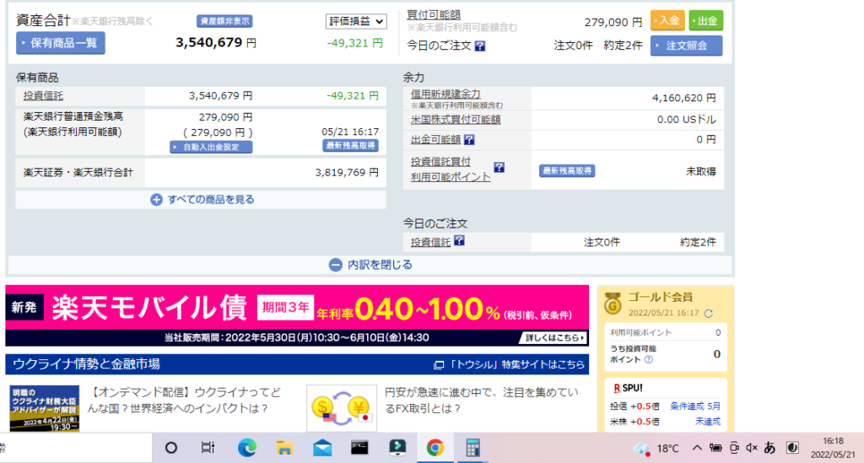Fetch points via 最新残高取得 next to 未取得
The height and width of the screenshot is (463, 864).
click(x=567, y=170)
